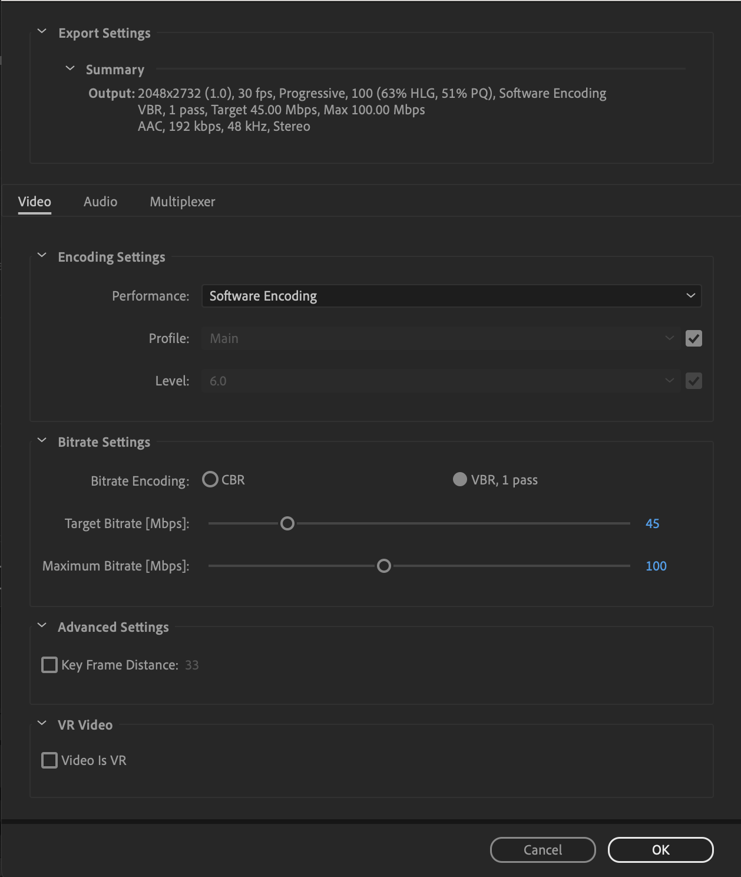Collapse the Export Settings section

41,32
